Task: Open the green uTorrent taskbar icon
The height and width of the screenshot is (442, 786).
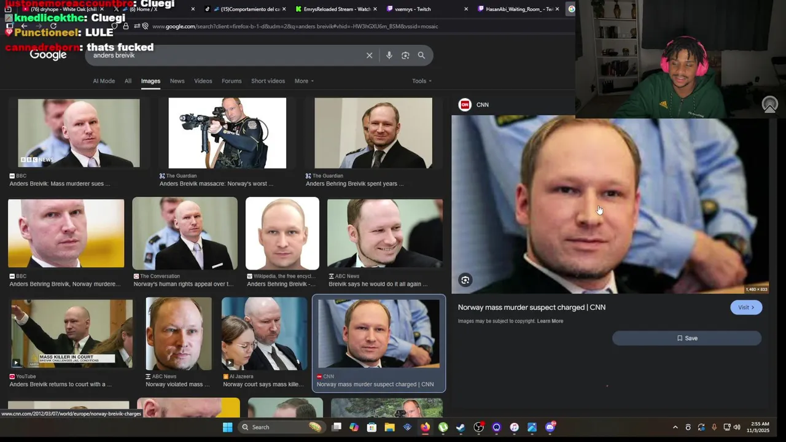Action: (443, 427)
